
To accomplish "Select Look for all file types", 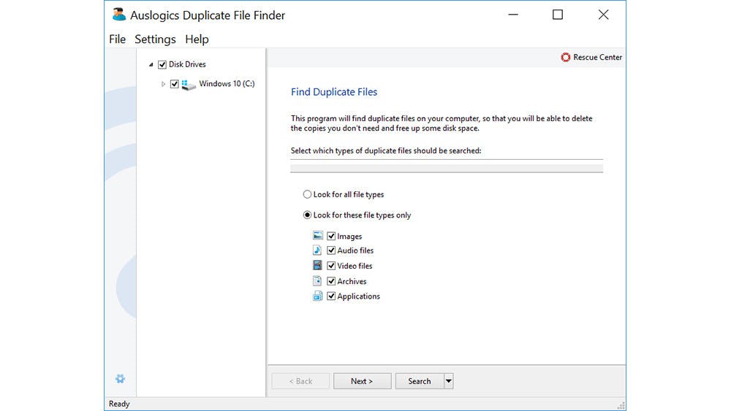I will click(x=307, y=194).
